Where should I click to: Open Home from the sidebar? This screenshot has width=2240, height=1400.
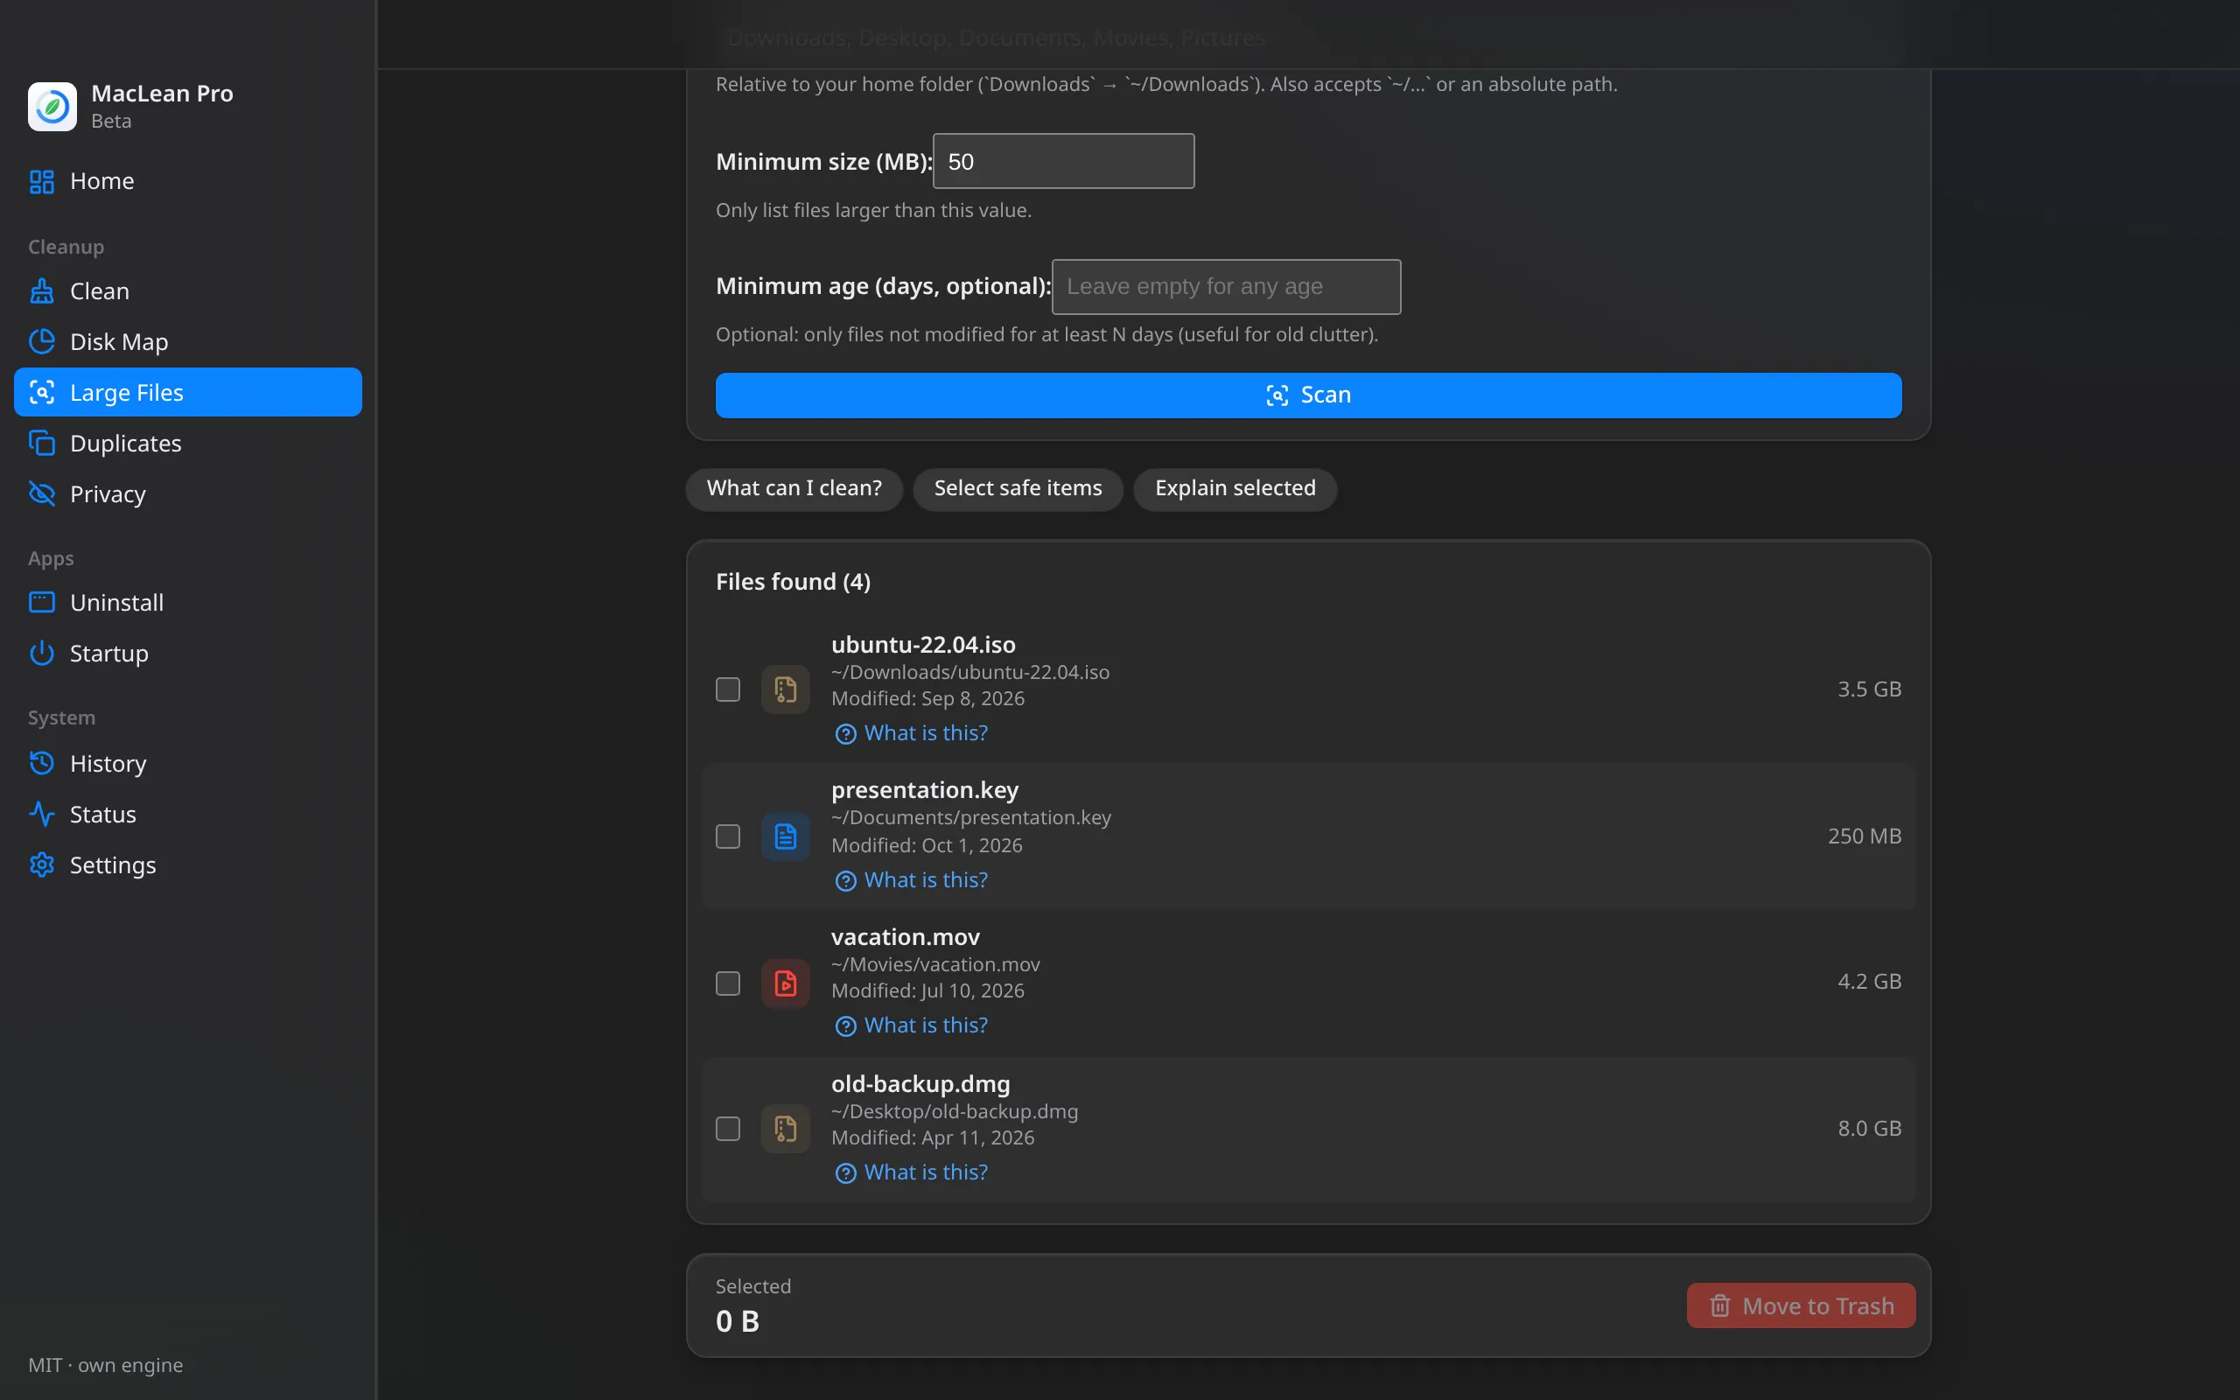(x=188, y=181)
